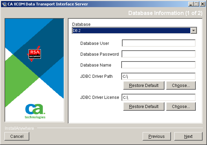Go back with the Previous button
The image size is (207, 145).
pyautogui.click(x=157, y=136)
